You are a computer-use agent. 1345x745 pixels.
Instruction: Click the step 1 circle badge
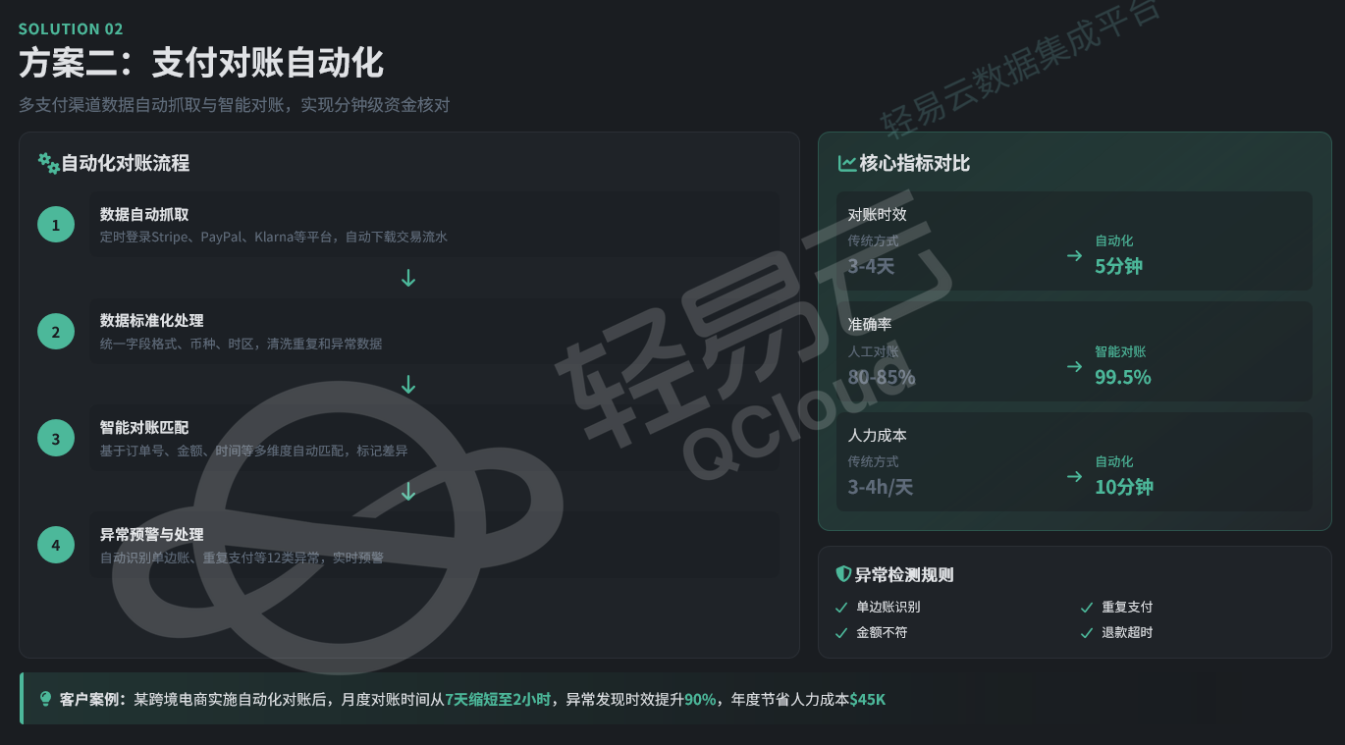pos(56,225)
